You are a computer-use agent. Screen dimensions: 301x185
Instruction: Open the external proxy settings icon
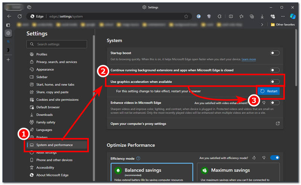click(278, 123)
